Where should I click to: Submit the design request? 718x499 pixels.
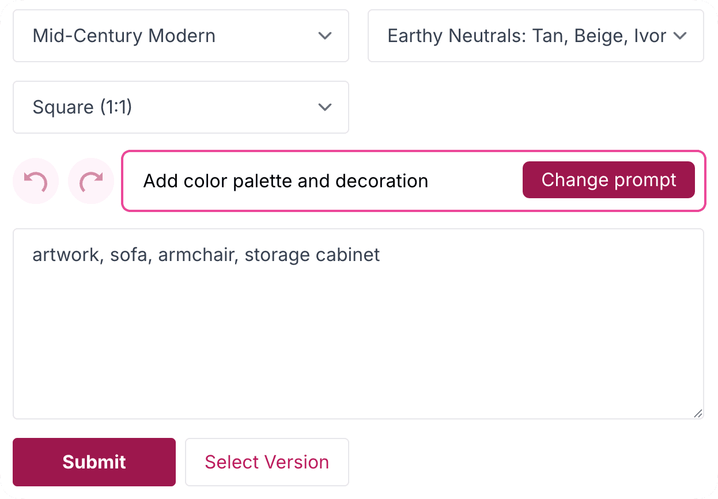[x=94, y=462]
